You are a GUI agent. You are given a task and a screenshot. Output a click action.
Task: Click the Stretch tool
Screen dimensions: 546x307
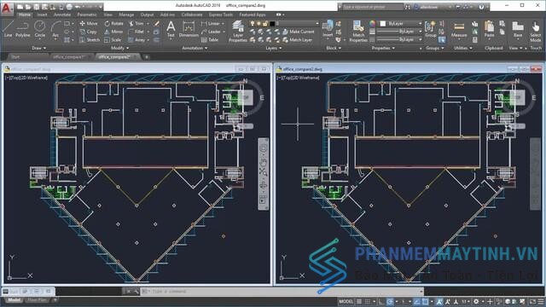tap(90, 40)
